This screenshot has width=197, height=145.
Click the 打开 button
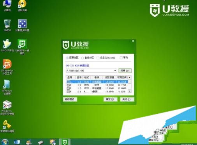pyautogui.click(x=125, y=71)
